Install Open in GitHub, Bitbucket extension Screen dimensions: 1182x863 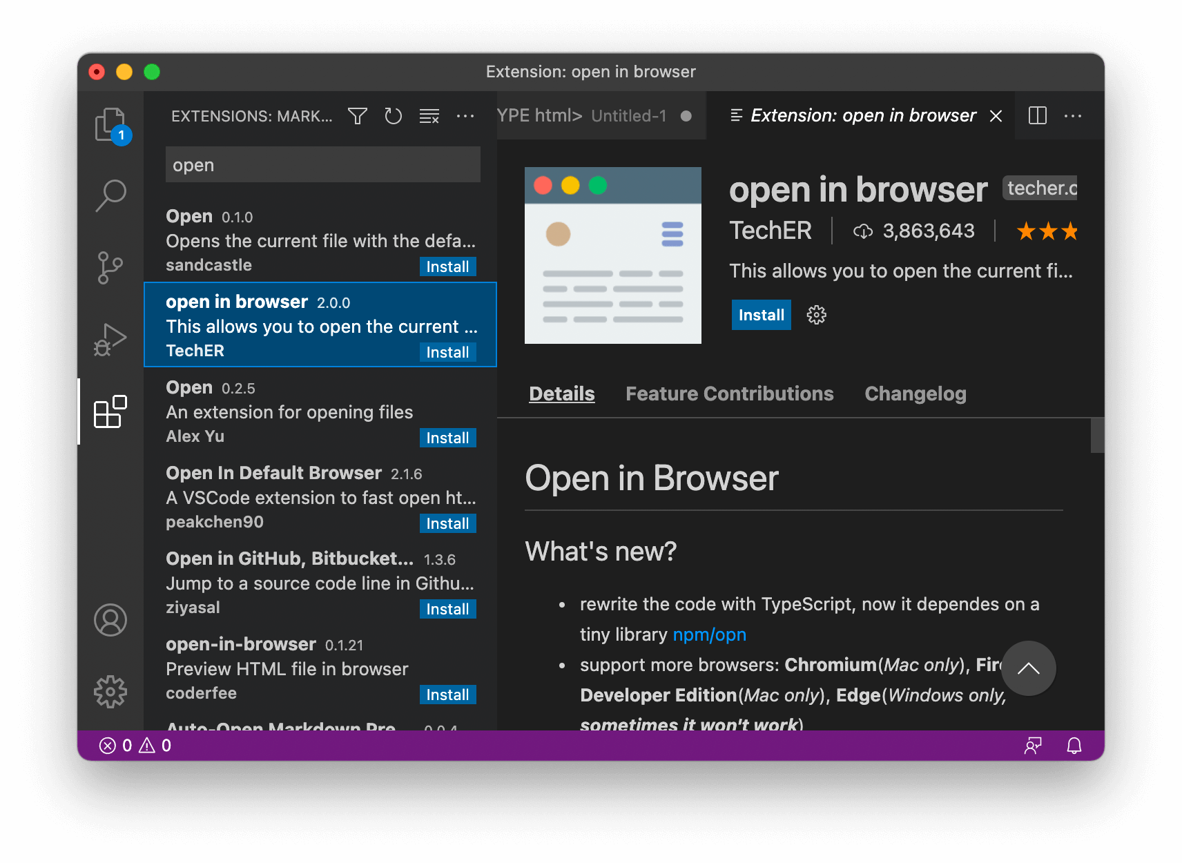(448, 609)
